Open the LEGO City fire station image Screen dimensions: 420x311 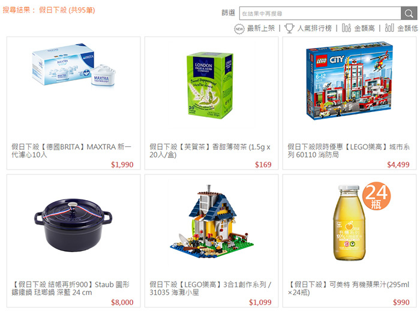coord(349,80)
